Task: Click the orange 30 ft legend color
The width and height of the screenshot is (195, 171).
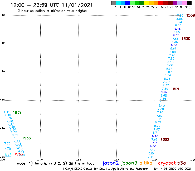Action: coord(156,3)
